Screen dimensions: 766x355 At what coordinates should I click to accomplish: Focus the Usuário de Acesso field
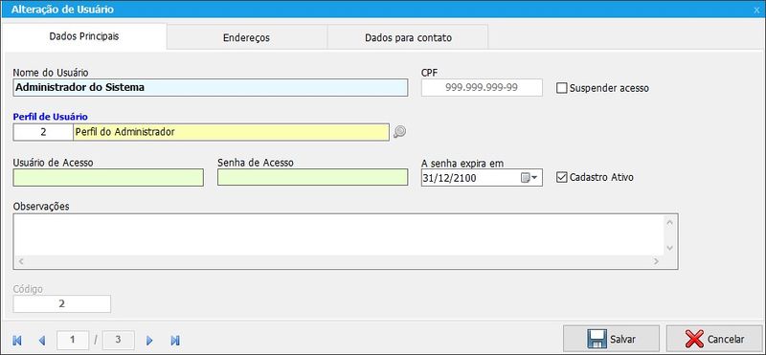pyautogui.click(x=108, y=177)
